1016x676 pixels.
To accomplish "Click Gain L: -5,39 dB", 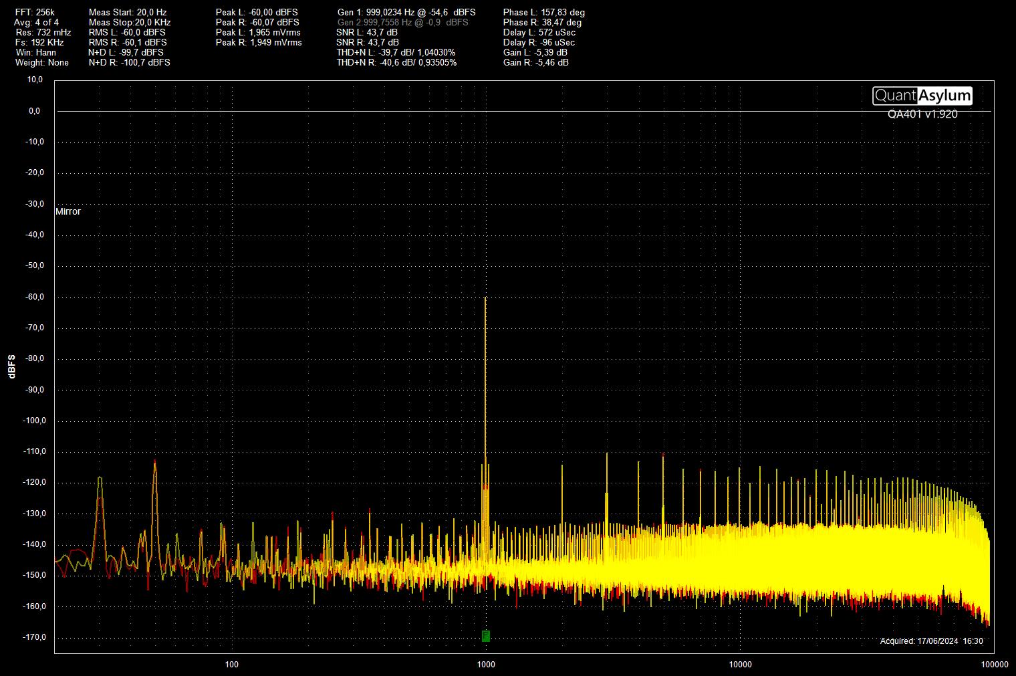I will click(x=535, y=52).
